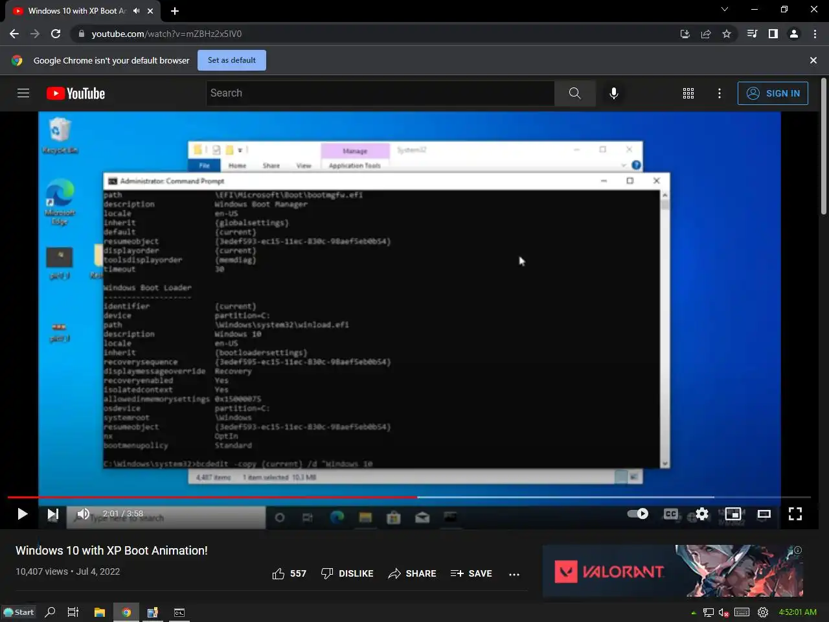829x622 pixels.
Task: Open Chrome's three-dot menu
Action: [815, 34]
